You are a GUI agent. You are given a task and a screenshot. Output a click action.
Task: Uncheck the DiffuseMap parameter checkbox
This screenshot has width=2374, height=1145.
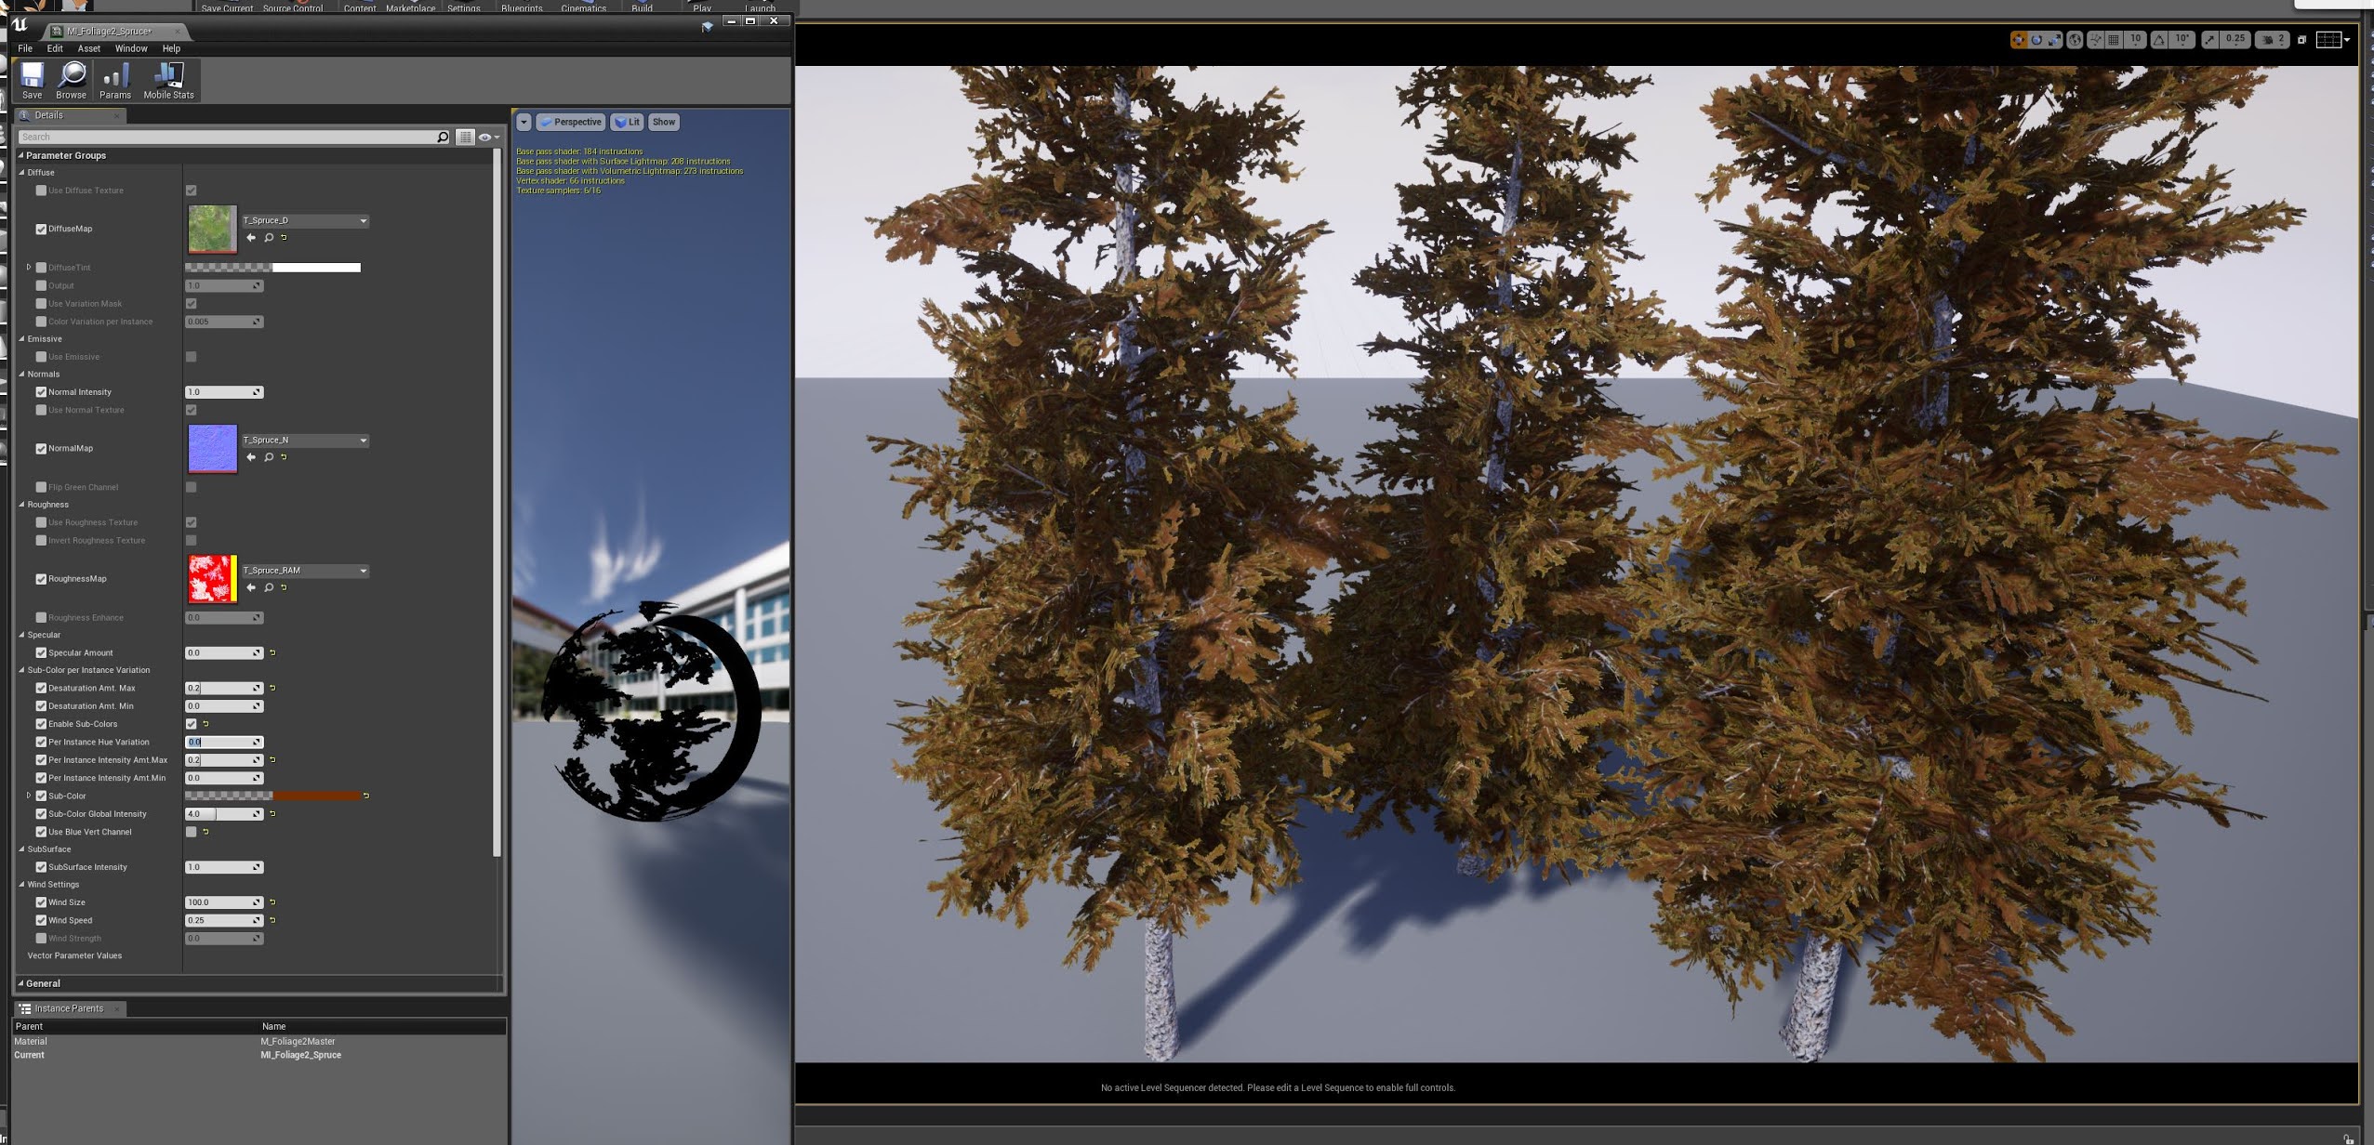coord(41,229)
